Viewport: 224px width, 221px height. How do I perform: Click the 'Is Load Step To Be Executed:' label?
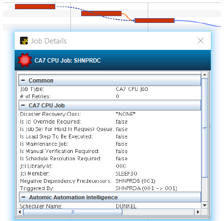pyautogui.click(x=56, y=136)
